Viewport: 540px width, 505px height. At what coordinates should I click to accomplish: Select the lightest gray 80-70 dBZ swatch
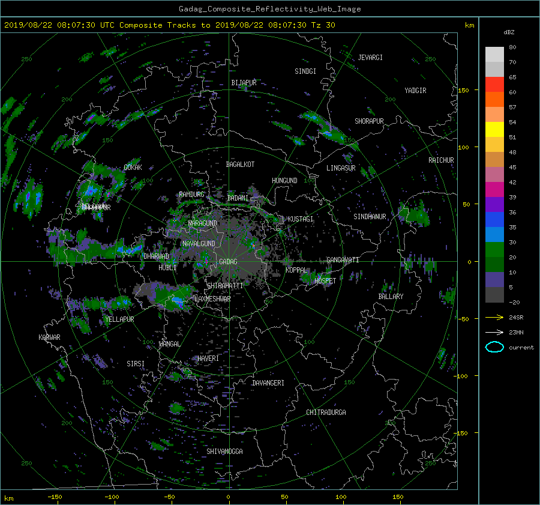click(x=494, y=54)
